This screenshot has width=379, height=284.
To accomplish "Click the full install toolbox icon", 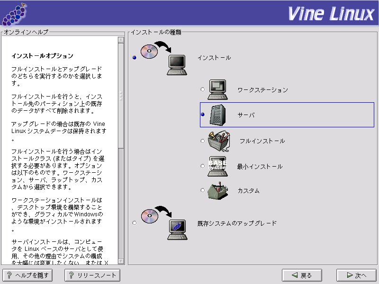I will click(219, 141).
